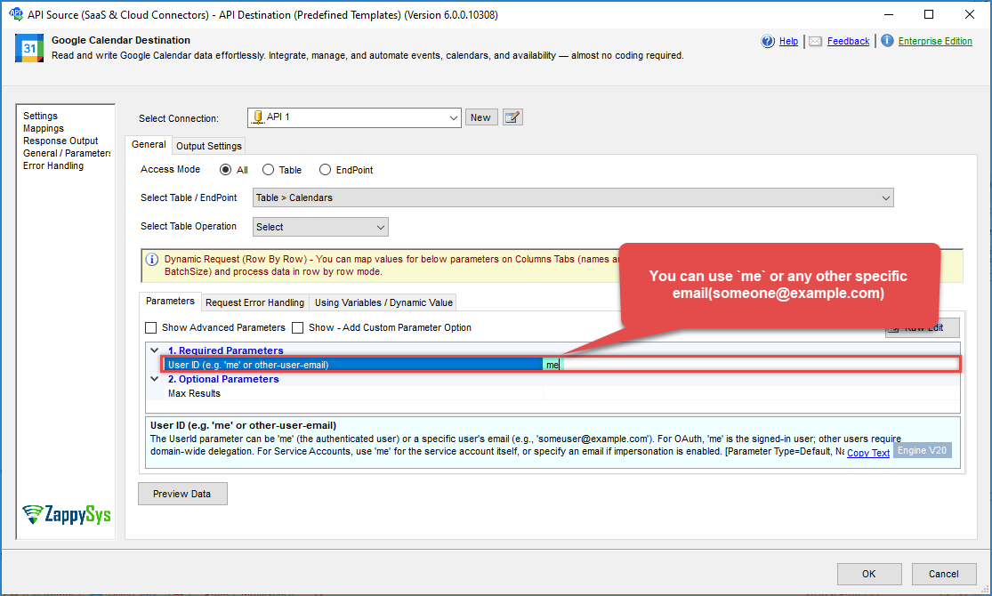Open the Select Table / EndPoint dropdown
The image size is (992, 596).
click(885, 197)
